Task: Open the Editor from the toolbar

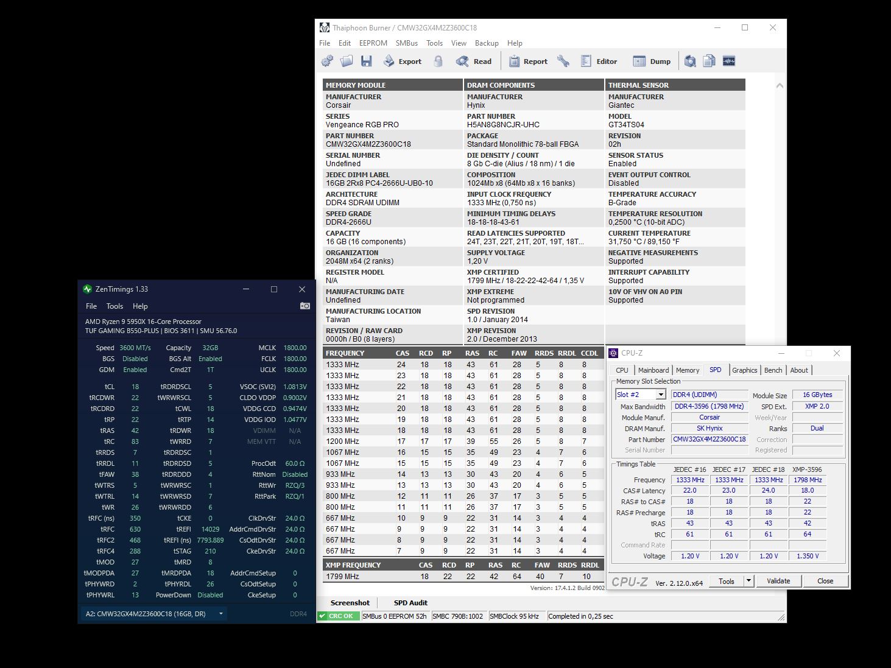Action: click(599, 61)
